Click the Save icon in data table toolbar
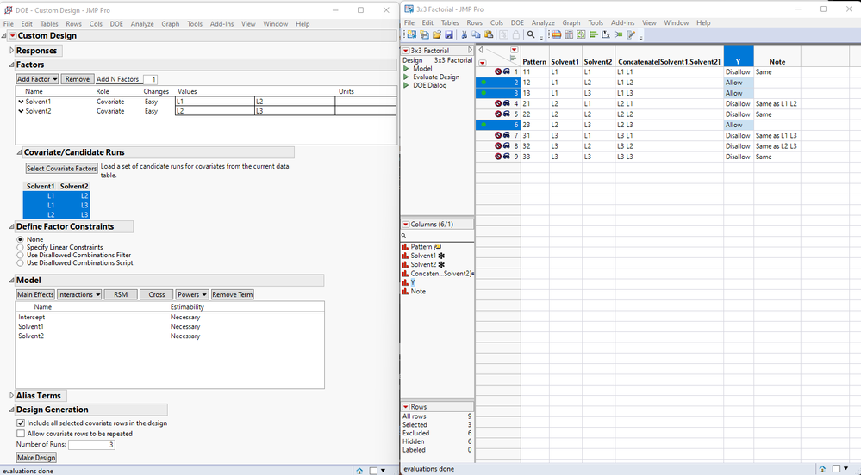This screenshot has height=475, width=861. [x=448, y=34]
